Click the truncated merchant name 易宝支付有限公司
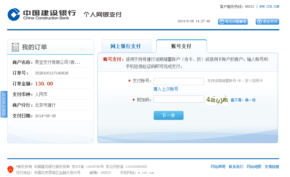290x177 pixels. tap(57, 62)
